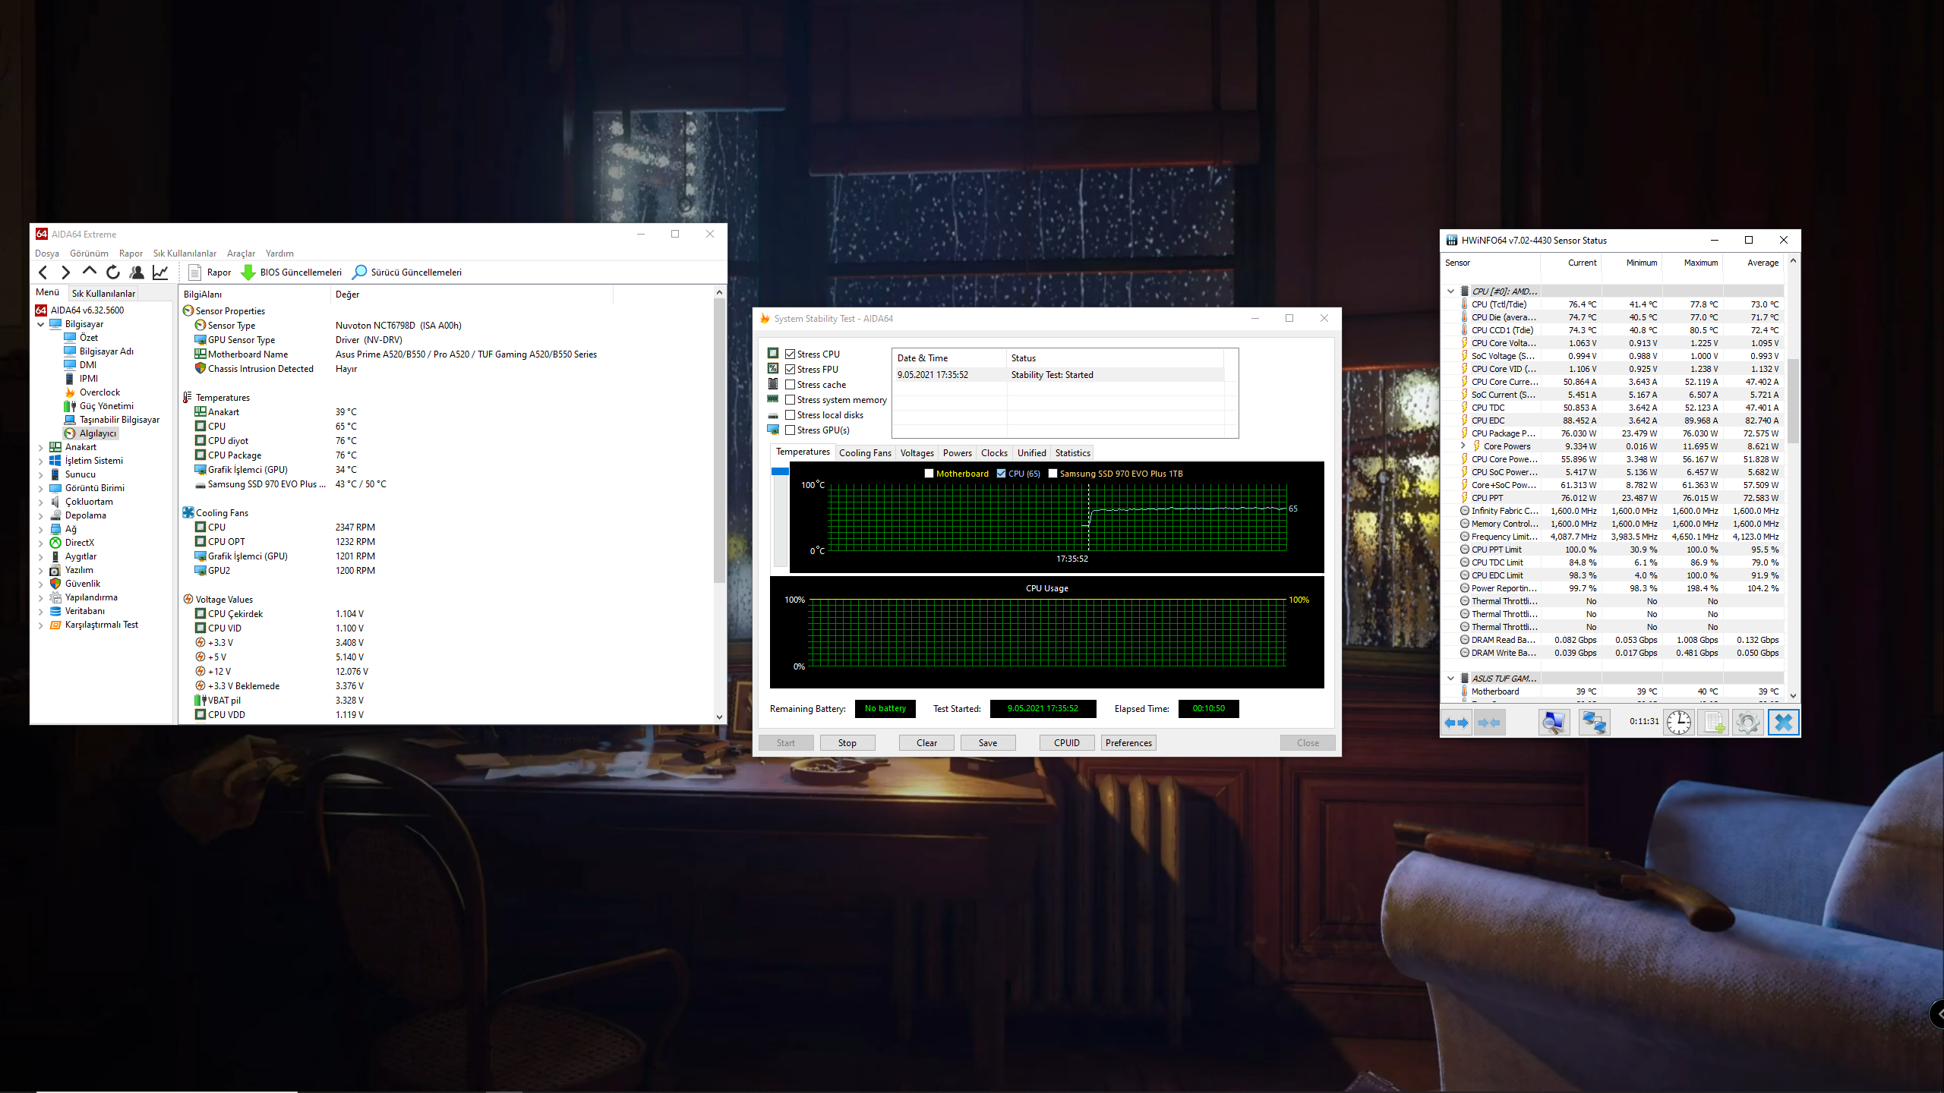Toggle the Motherboard graph checkbox
The image size is (1944, 1093).
929,474
